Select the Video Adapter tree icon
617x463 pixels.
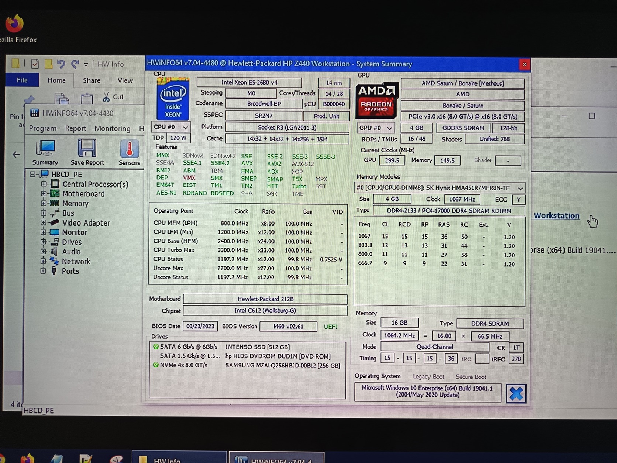(55, 222)
